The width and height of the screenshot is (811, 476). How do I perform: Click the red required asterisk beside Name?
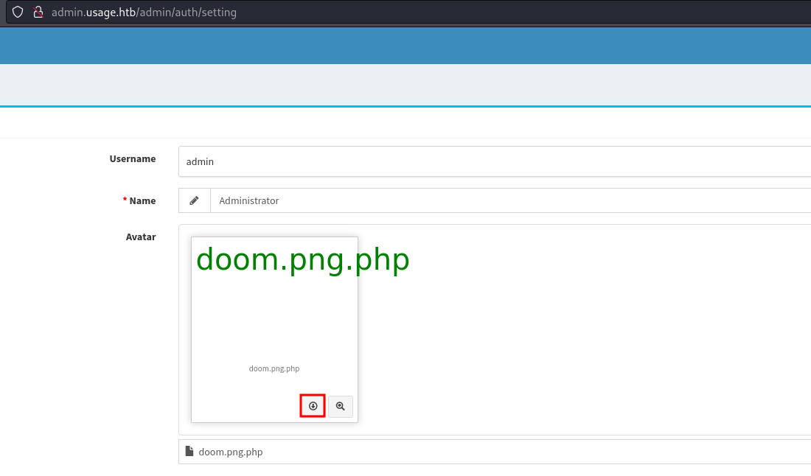point(125,200)
